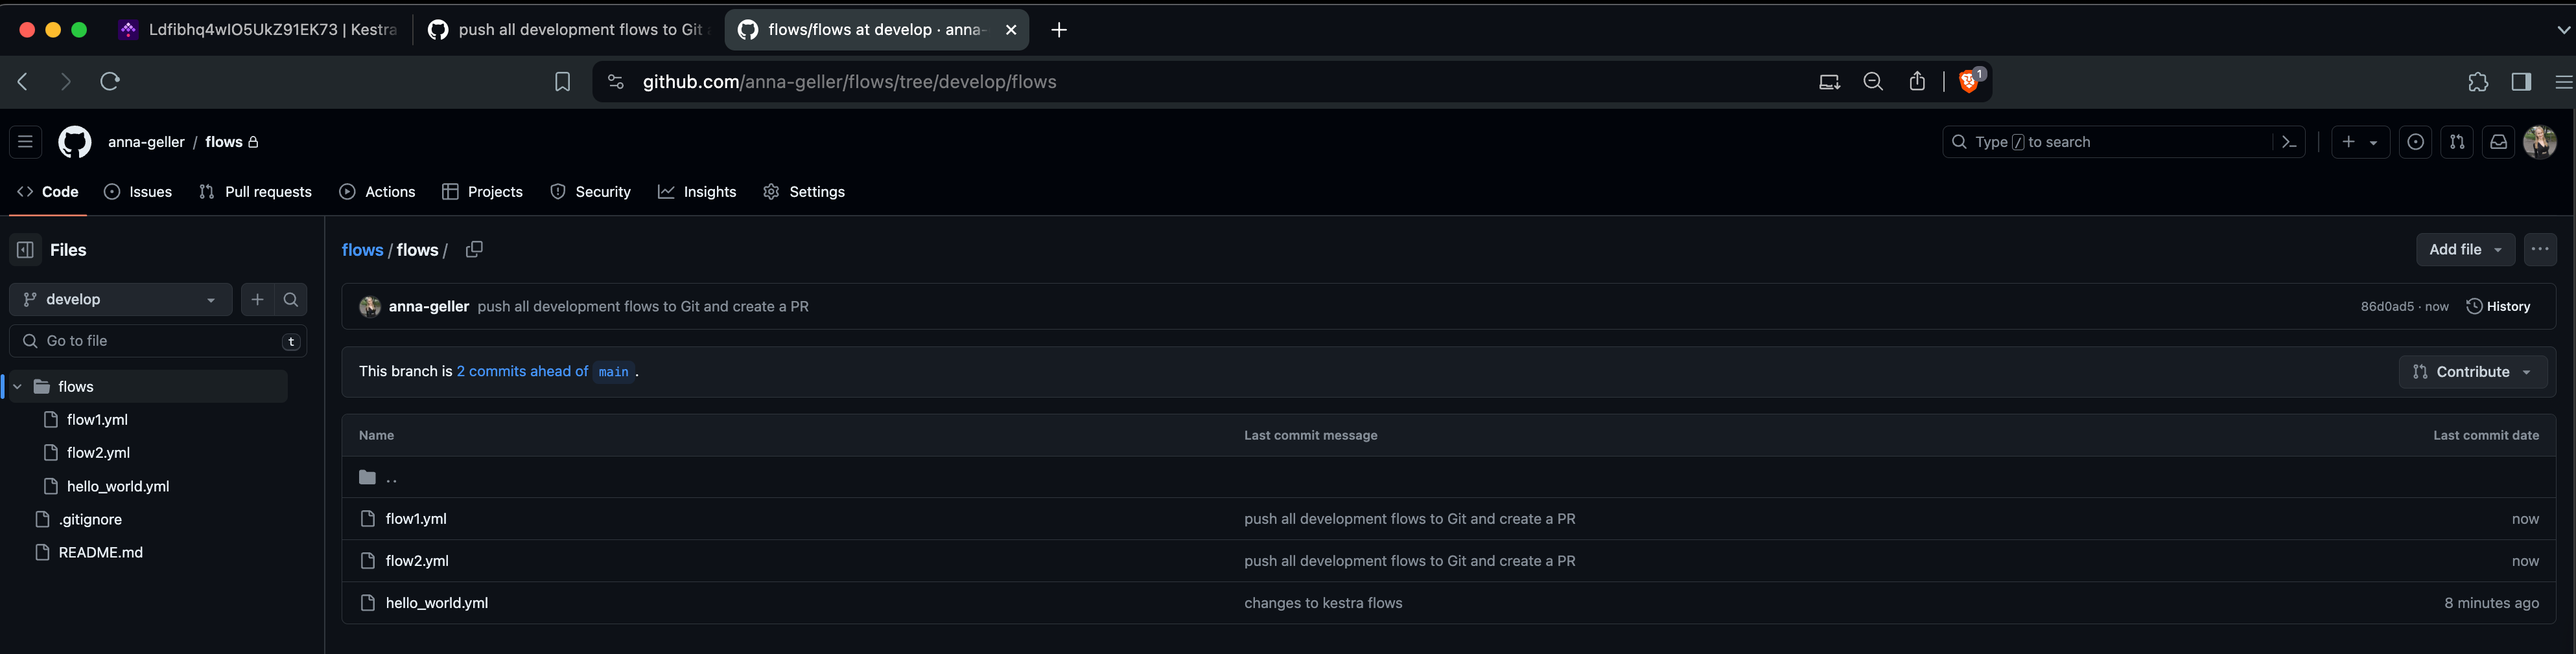Screen dimensions: 2576x654
Task: Expand the Add file dropdown
Action: point(2464,249)
